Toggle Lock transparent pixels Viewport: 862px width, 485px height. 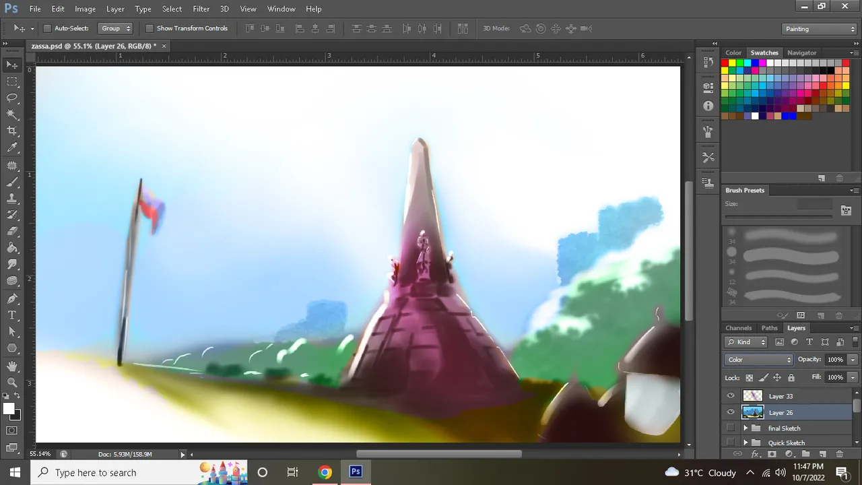[x=749, y=378]
